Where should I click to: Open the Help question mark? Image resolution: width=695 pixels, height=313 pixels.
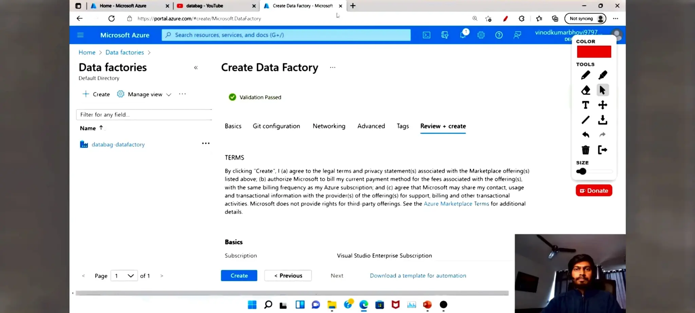click(x=499, y=35)
